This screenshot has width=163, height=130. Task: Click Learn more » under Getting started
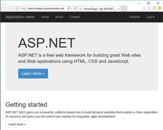(x=17, y=124)
